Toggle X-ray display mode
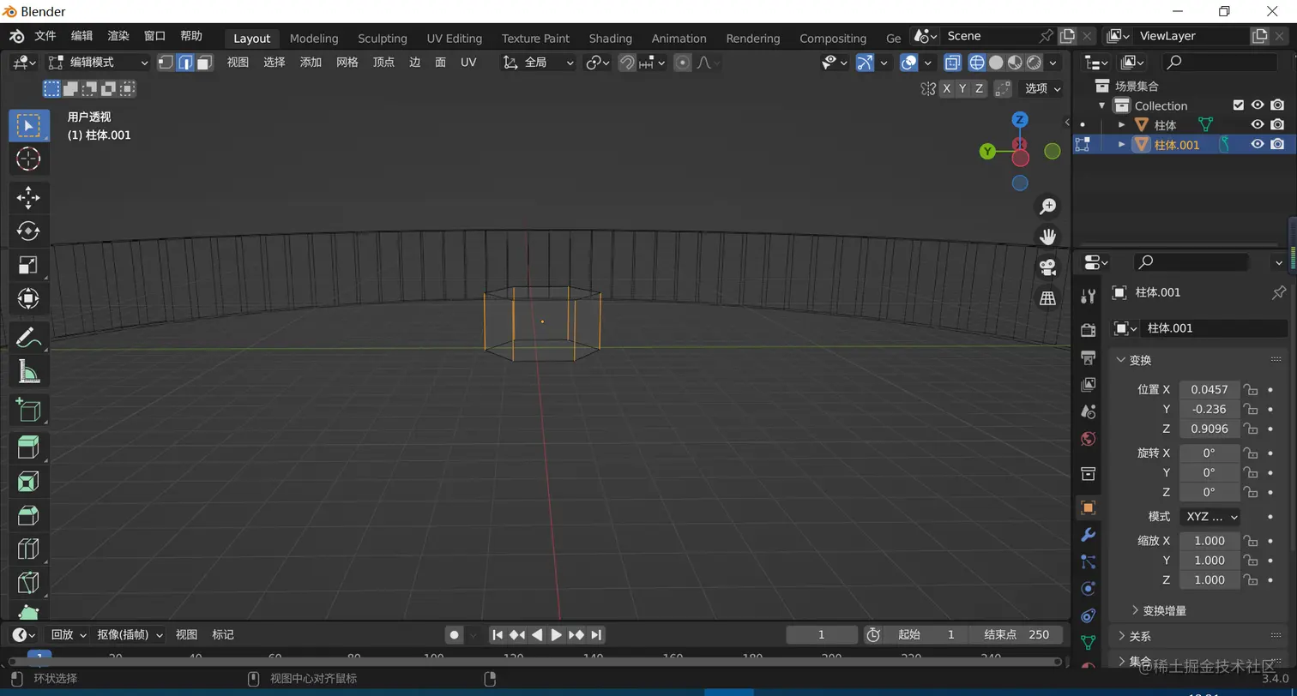The height and width of the screenshot is (696, 1297). 952,63
